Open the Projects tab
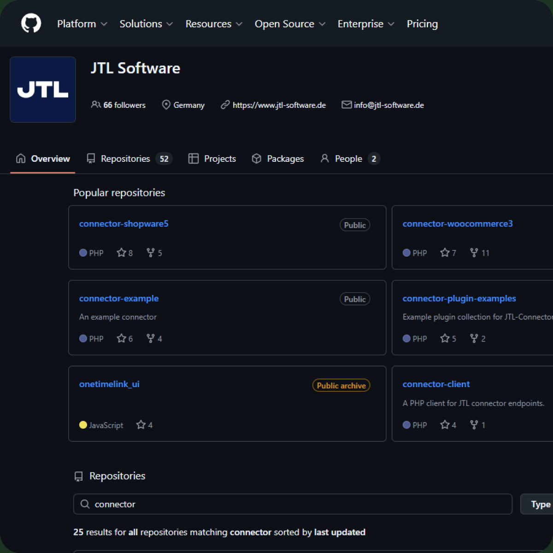553x553 pixels. (x=212, y=159)
